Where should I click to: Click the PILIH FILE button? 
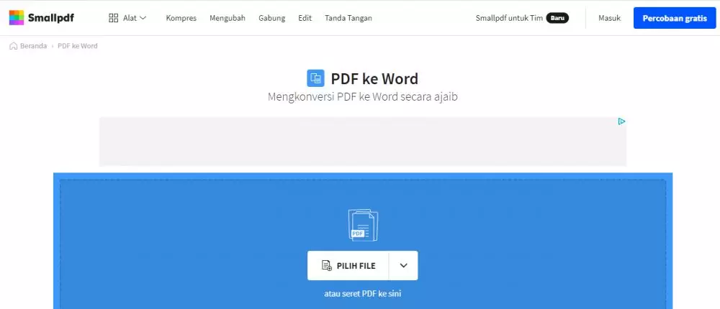pyautogui.click(x=348, y=265)
